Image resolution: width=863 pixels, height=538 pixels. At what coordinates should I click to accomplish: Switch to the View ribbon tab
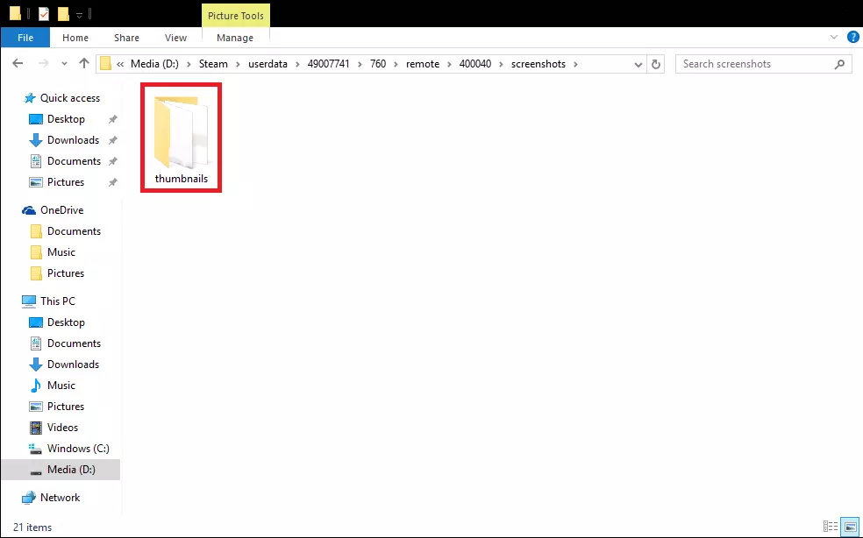[x=175, y=38]
